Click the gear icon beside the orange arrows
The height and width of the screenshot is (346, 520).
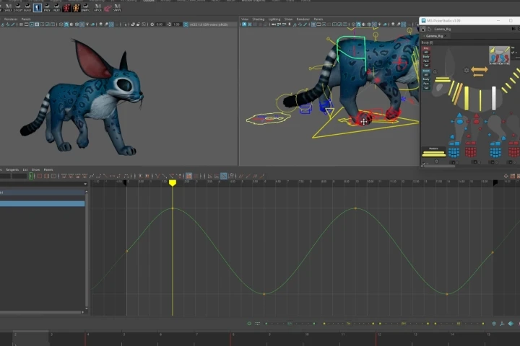click(x=467, y=70)
